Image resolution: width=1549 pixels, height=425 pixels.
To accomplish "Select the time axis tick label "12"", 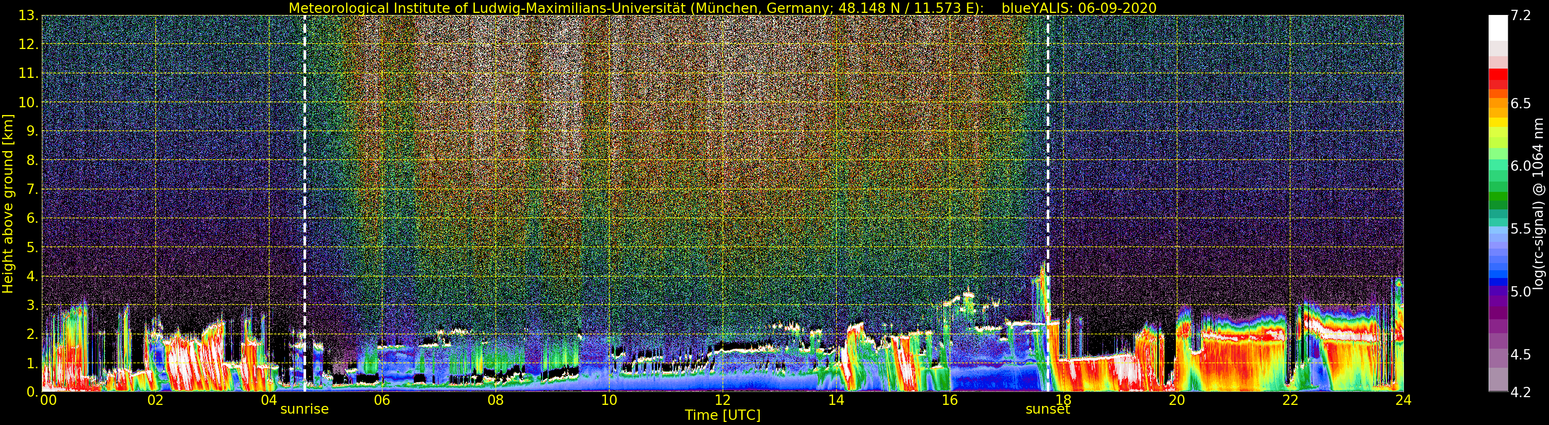I will pyautogui.click(x=723, y=400).
